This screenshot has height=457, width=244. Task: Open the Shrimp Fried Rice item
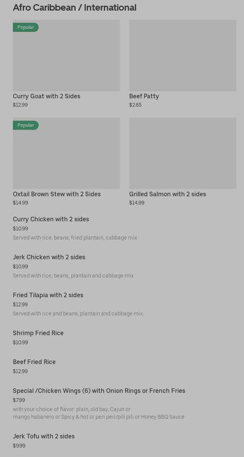coord(38,333)
